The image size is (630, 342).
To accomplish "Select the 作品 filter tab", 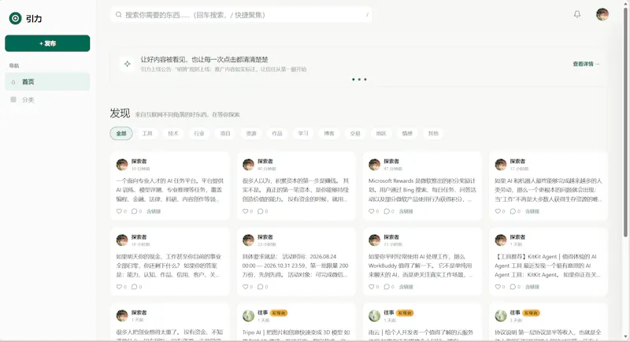I will pos(277,133).
